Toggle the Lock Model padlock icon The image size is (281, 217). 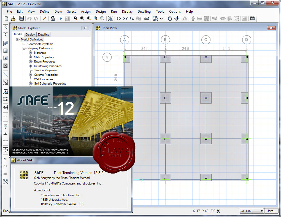click(x=53, y=18)
